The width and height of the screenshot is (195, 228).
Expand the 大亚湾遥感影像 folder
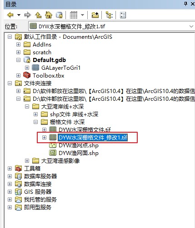point(27,161)
